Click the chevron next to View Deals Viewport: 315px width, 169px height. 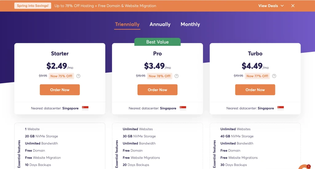282,6
